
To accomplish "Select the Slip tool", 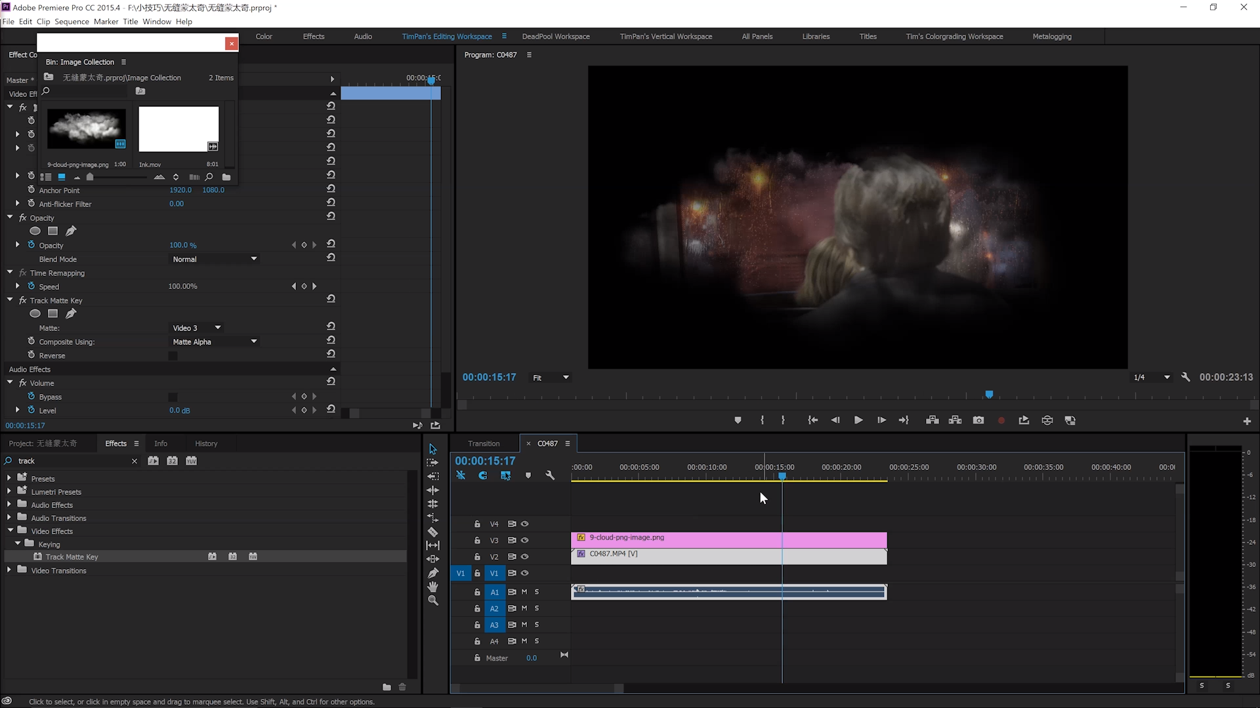I will click(x=432, y=545).
